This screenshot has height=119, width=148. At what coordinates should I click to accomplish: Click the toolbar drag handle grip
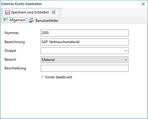pos(3,12)
